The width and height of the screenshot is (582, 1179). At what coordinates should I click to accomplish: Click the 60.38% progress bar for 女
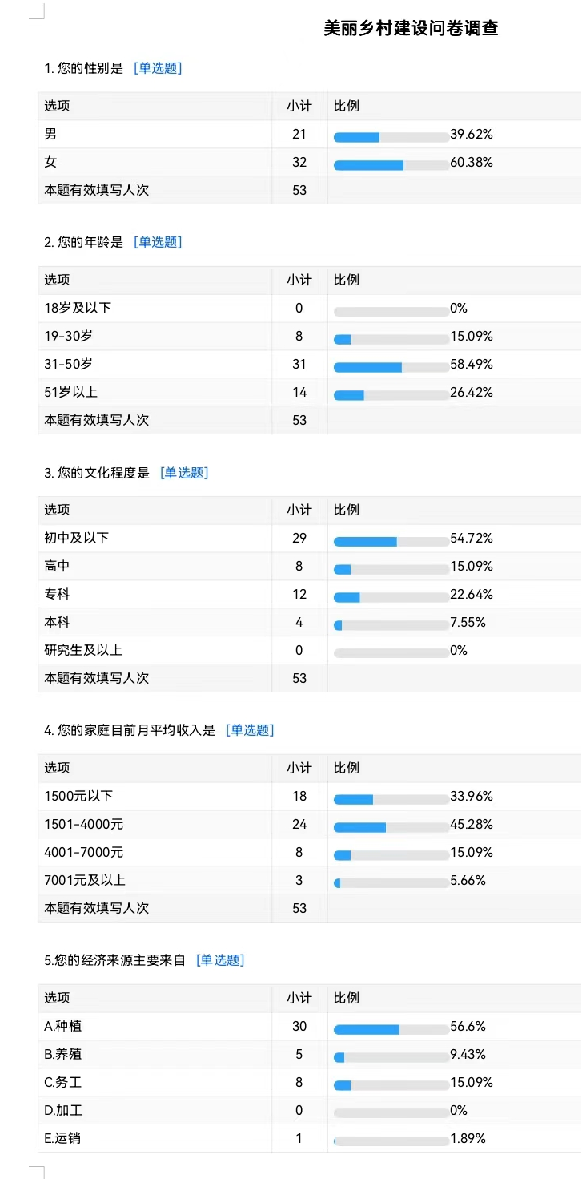tap(391, 165)
